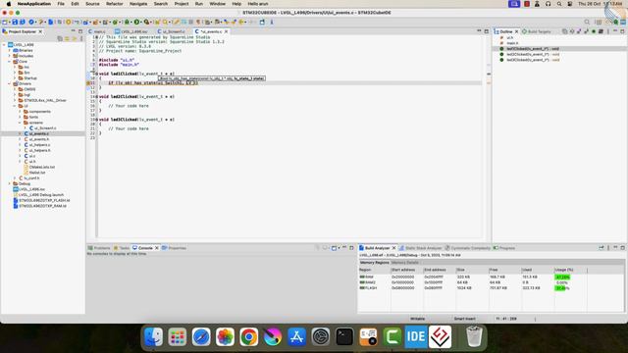This screenshot has width=628, height=353.
Task: Click the FLASH usage percentage bar
Action: coord(561,287)
